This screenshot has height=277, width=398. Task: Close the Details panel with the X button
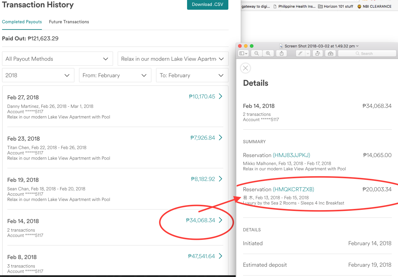(x=245, y=68)
